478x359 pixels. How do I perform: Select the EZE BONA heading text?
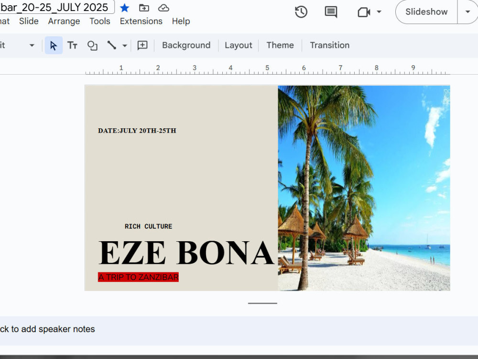point(186,253)
